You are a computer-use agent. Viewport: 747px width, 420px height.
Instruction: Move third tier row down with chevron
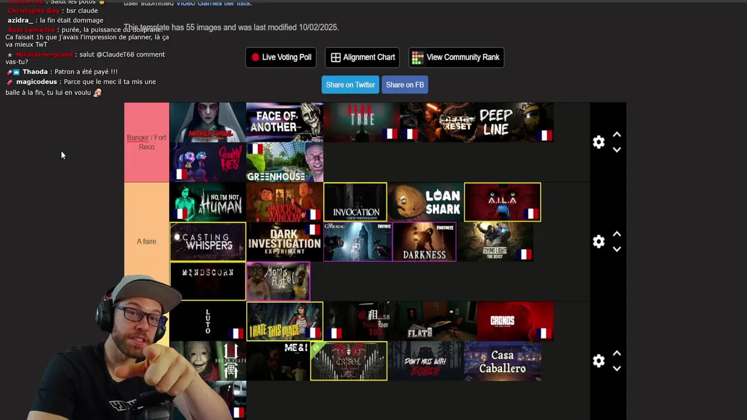617,368
